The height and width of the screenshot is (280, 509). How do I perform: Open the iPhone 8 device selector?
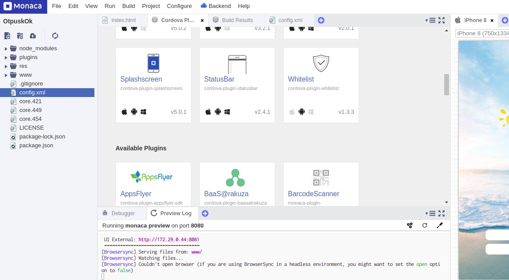482,33
